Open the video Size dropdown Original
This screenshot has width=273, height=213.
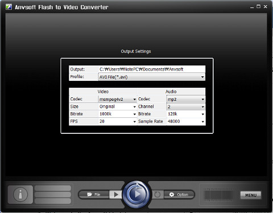point(118,106)
